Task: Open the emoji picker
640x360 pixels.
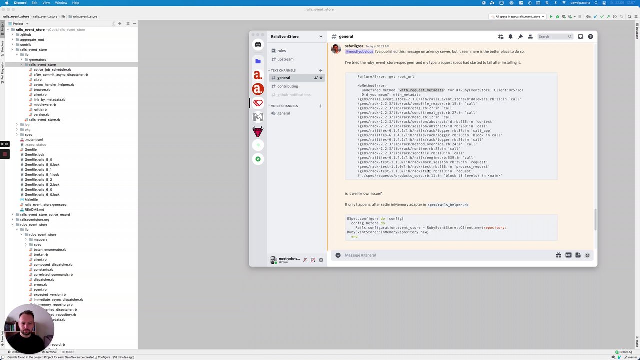Action: (x=587, y=255)
